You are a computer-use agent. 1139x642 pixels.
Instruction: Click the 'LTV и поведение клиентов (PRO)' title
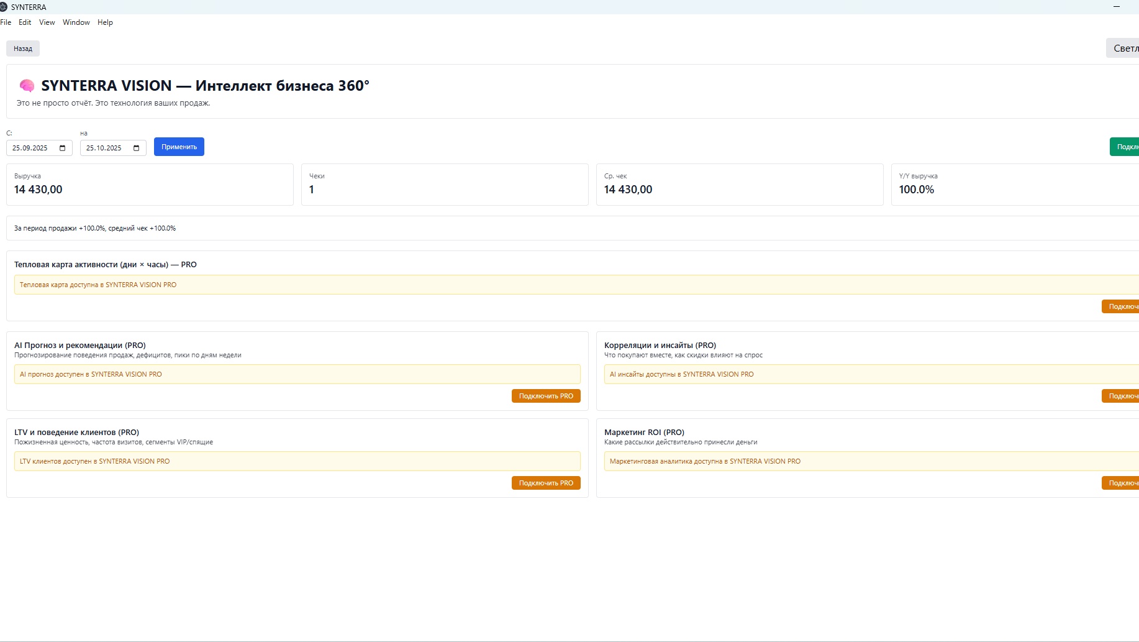point(77,433)
